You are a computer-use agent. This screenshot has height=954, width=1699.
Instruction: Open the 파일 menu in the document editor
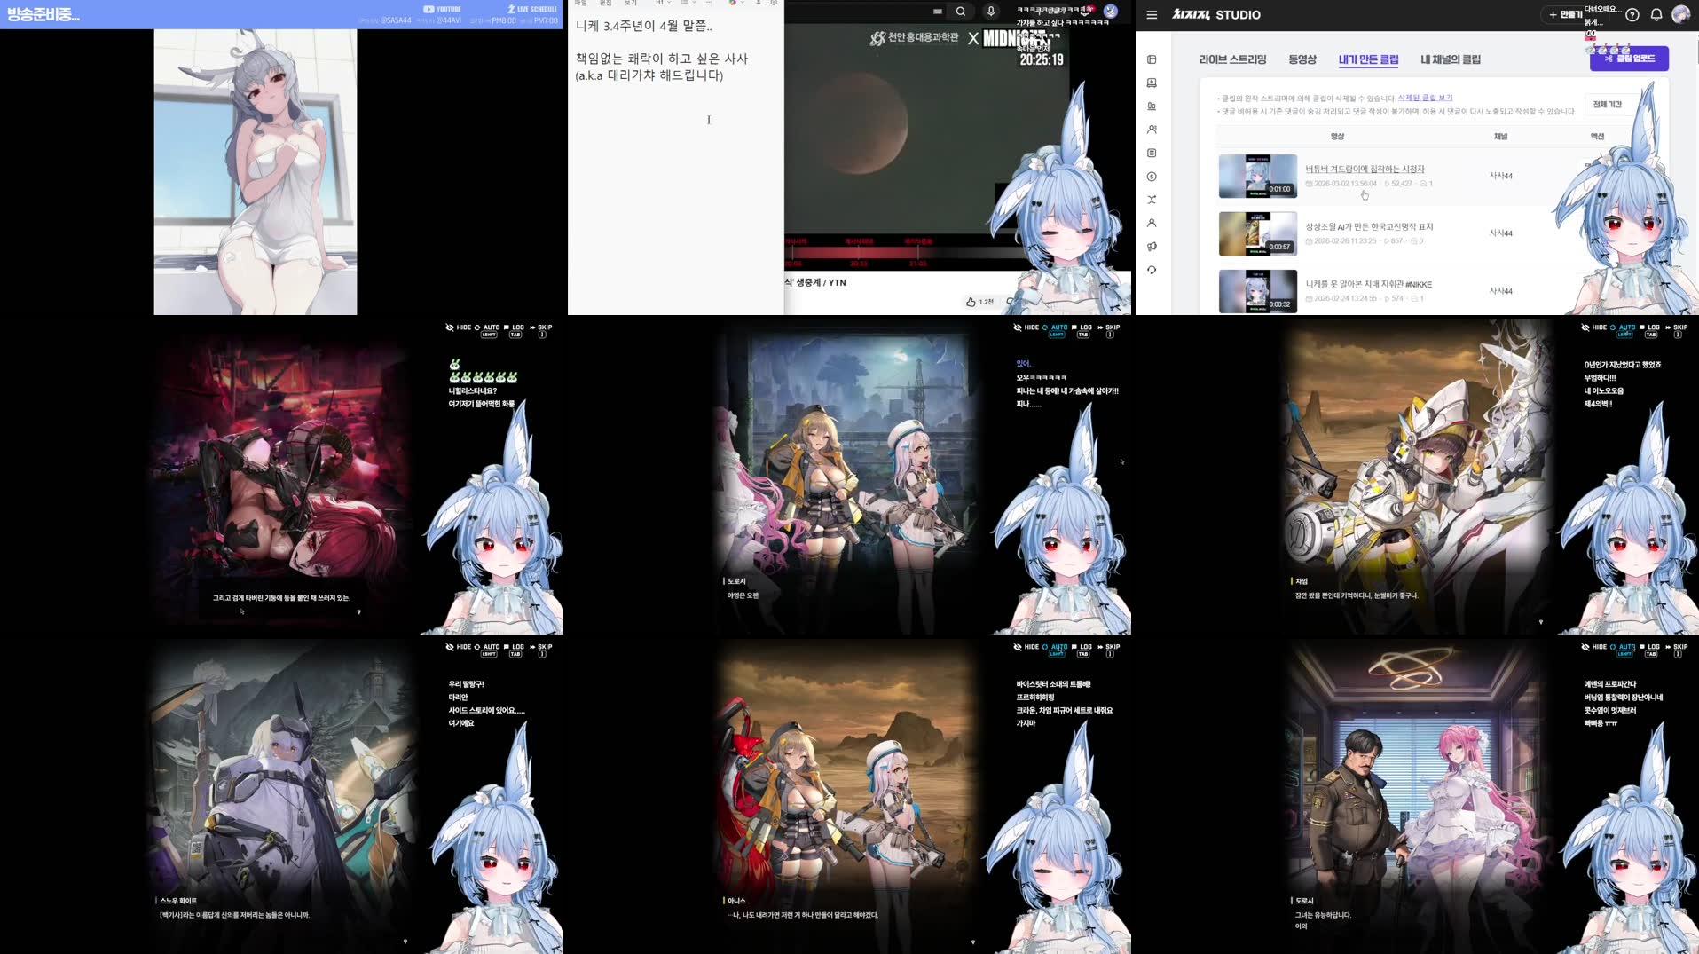coord(582,3)
